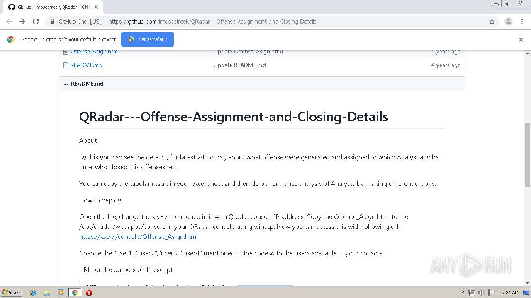Viewport: 531px width, 298px height.
Task: Click the red security app taskbar icon
Action: click(89, 293)
